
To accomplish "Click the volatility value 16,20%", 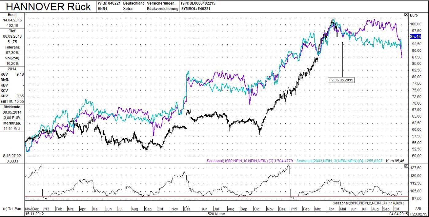I will [12, 64].
